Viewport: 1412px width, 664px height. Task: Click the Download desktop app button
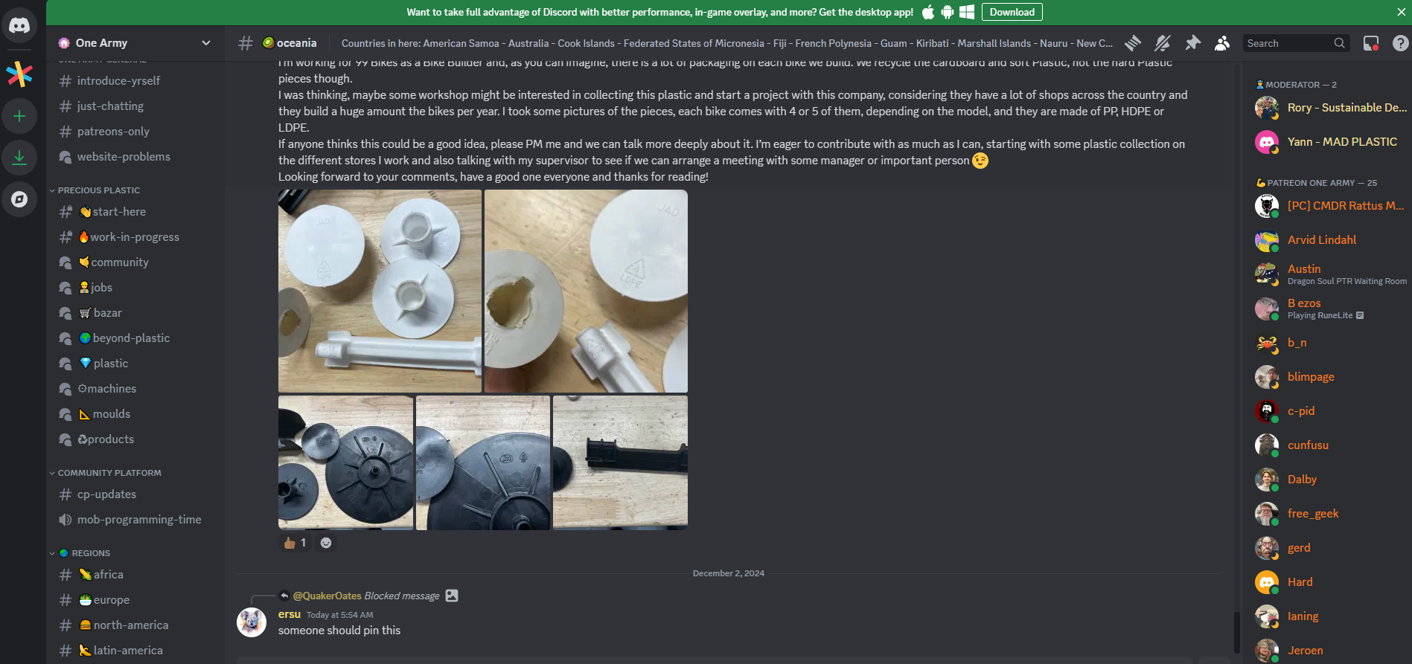pyautogui.click(x=1012, y=12)
